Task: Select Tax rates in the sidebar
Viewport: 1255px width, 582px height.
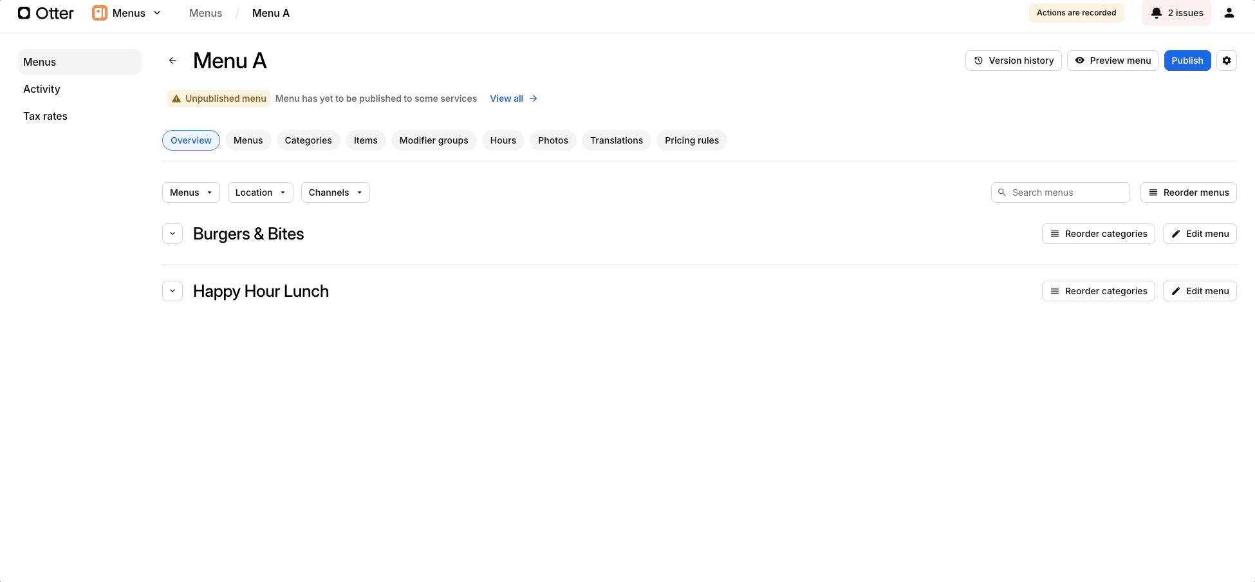Action: tap(45, 116)
